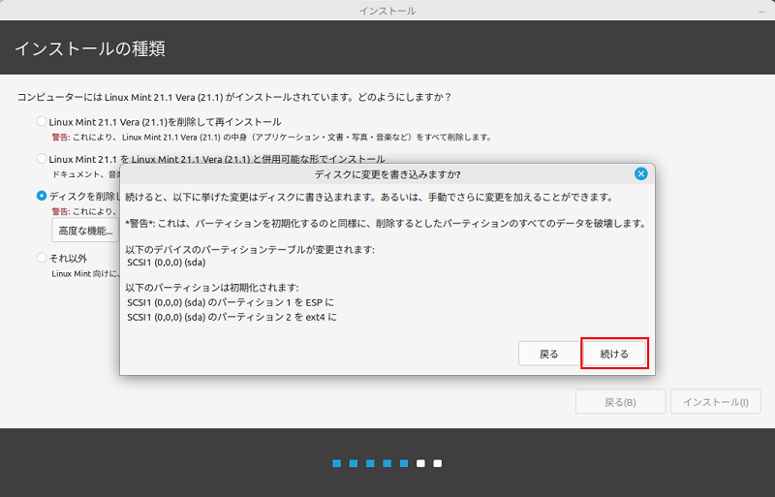The width and height of the screenshot is (775, 497).
Task: Select the Linux Mint 21.1 Vera reinstall radio
Action: 42,121
